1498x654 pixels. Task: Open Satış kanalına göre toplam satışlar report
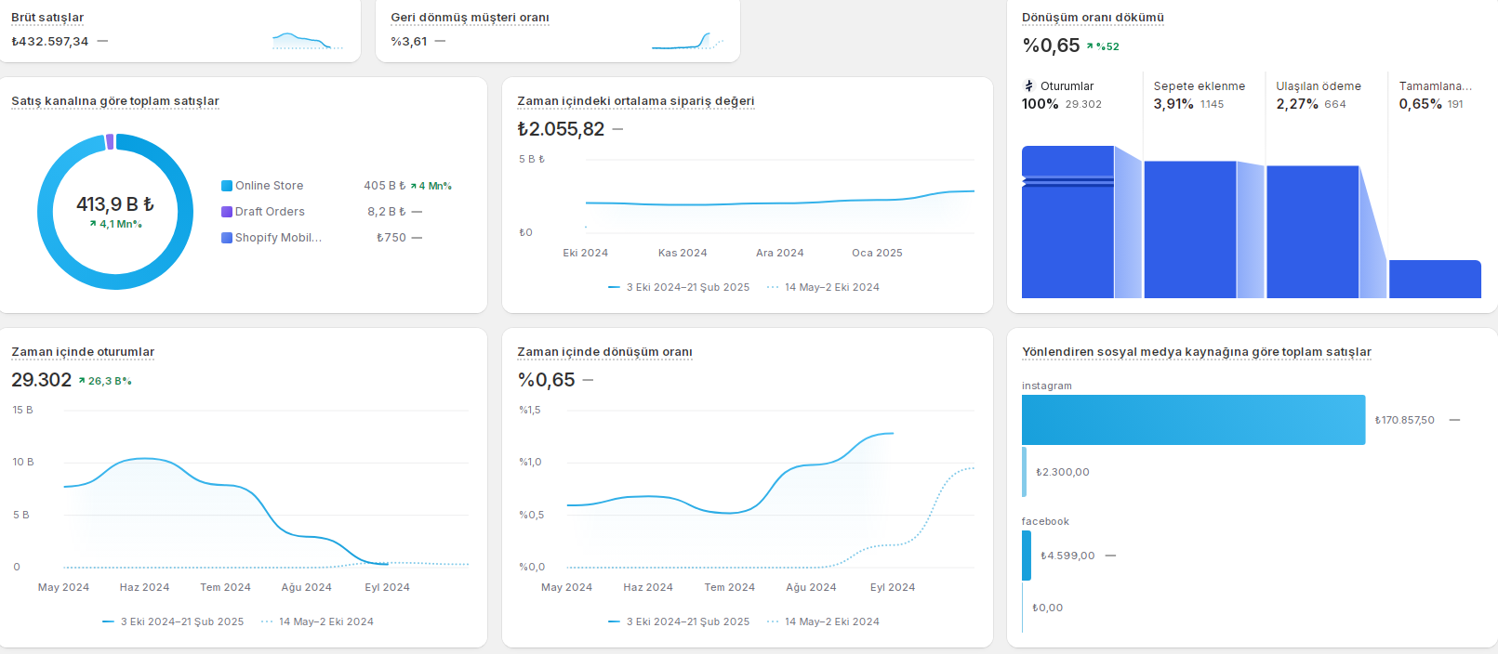115,101
